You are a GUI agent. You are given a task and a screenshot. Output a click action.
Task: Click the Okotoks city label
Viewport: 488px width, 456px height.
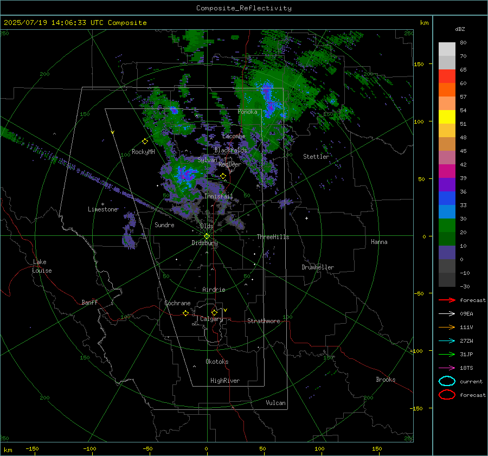(217, 362)
